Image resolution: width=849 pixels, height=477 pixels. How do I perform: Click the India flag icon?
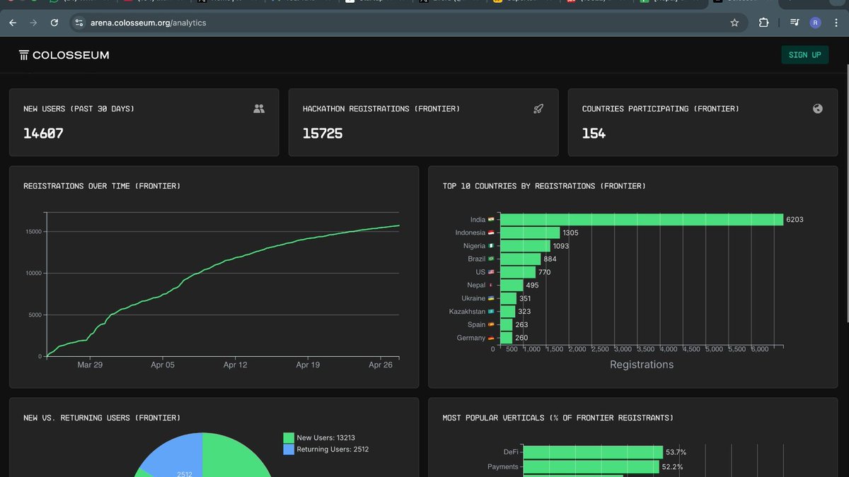(491, 220)
